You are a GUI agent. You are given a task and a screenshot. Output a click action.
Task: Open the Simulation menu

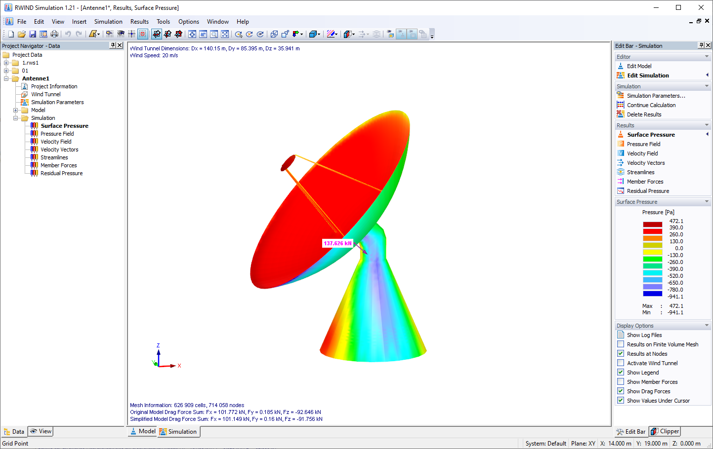(x=108, y=21)
